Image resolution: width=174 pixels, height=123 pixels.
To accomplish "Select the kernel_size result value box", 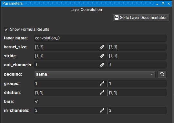I will pos(137,47).
